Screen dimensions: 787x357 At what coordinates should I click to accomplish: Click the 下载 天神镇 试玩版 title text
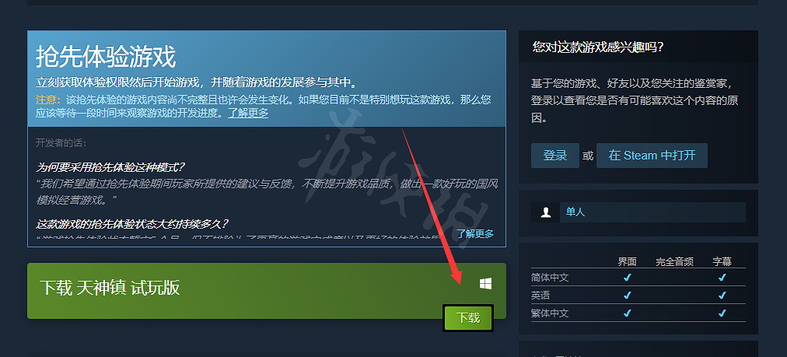[x=110, y=288]
